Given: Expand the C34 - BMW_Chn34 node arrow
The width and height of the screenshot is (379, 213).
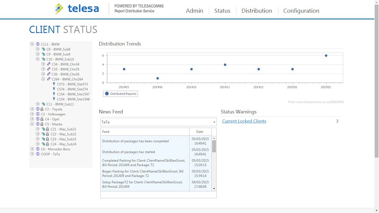Looking at the screenshot, I should 43,64.
